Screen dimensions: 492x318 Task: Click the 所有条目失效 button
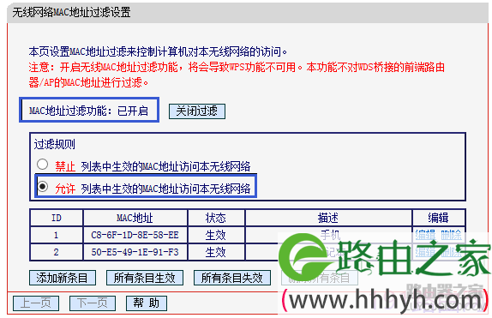(232, 278)
